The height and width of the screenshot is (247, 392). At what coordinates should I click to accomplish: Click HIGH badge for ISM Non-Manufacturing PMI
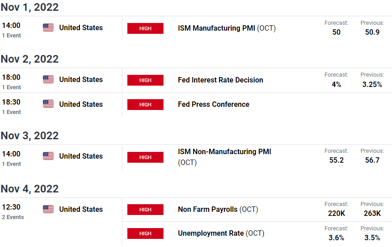point(145,157)
